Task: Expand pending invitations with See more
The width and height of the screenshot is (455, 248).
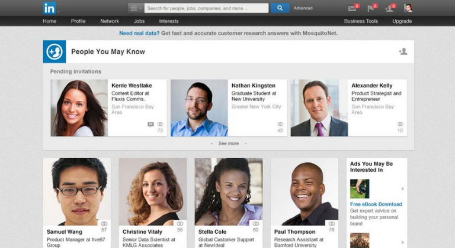Action: [x=229, y=143]
